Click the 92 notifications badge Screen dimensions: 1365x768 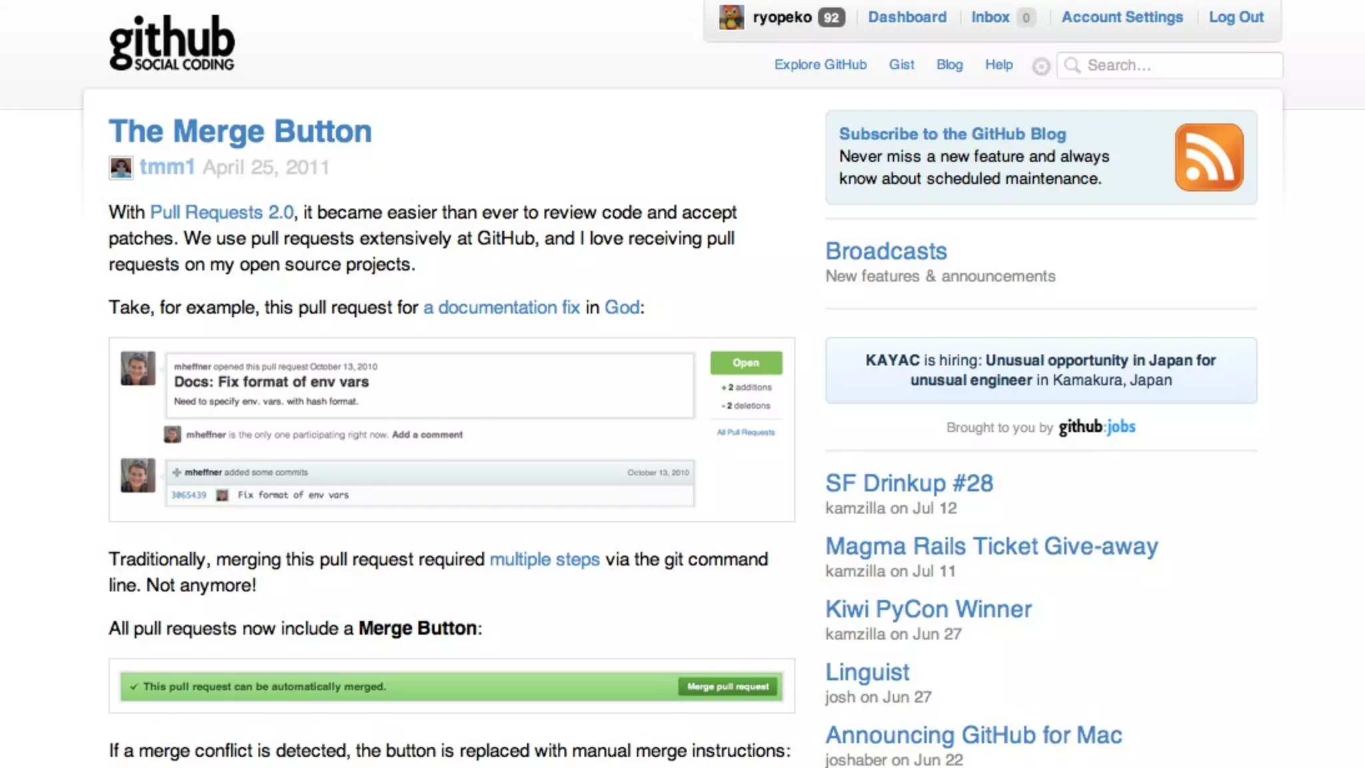[x=831, y=18]
